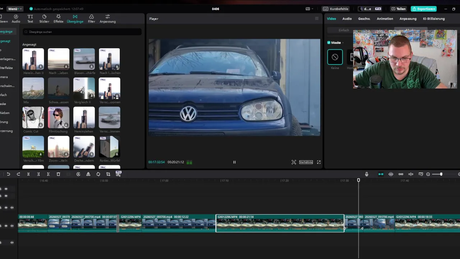Hide the second timeline track
This screenshot has height=259, width=460.
(x=6, y=196)
